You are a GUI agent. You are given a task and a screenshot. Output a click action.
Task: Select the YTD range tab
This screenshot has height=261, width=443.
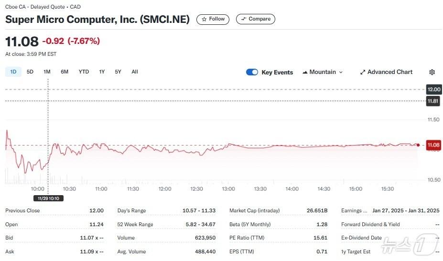coord(84,72)
